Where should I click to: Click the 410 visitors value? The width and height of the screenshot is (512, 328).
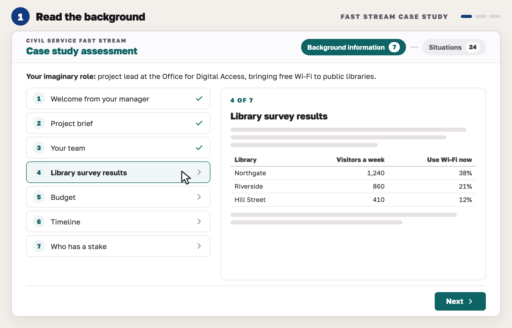coord(379,200)
